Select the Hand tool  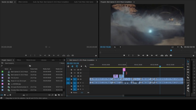(x=188, y=88)
